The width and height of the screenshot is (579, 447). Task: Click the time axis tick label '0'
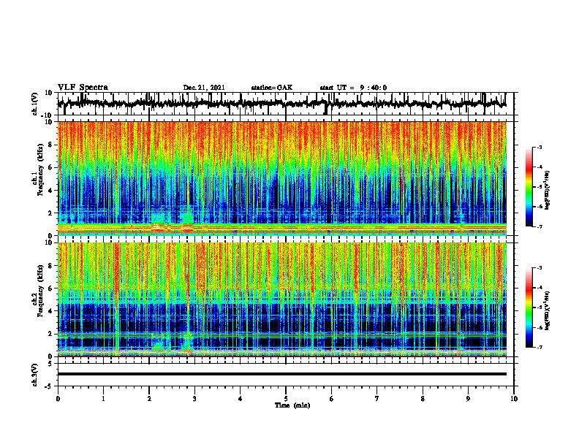pos(58,399)
